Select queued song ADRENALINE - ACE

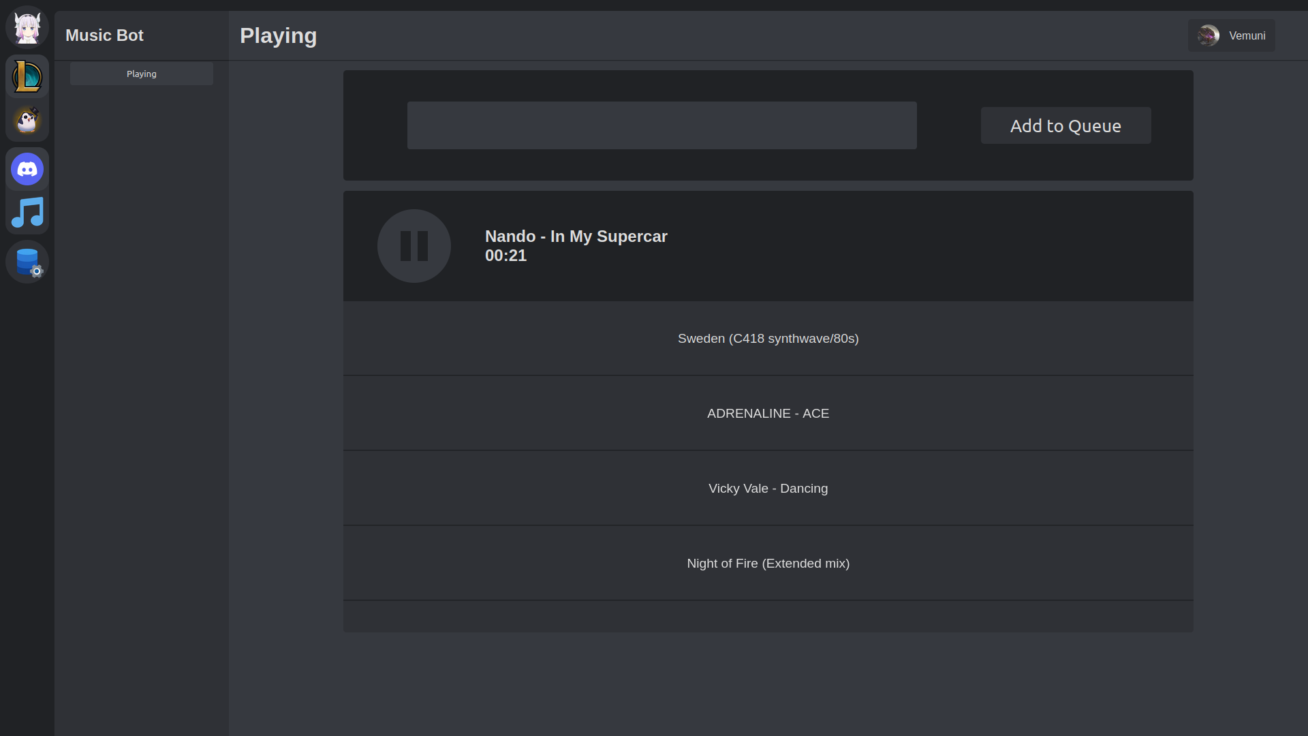click(x=768, y=414)
